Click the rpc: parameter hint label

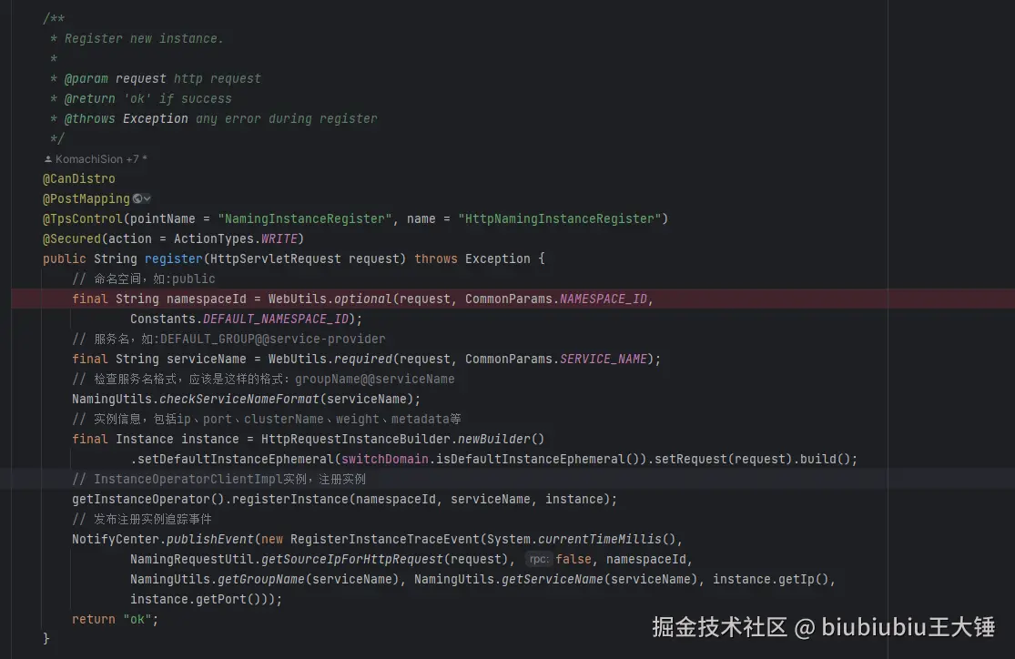539,559
